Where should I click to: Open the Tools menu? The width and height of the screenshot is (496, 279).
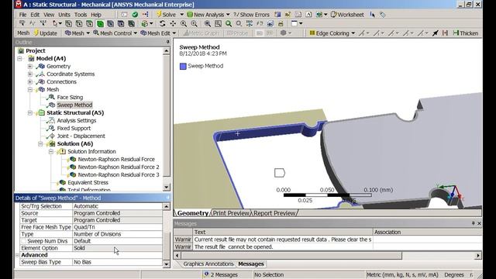(81, 15)
